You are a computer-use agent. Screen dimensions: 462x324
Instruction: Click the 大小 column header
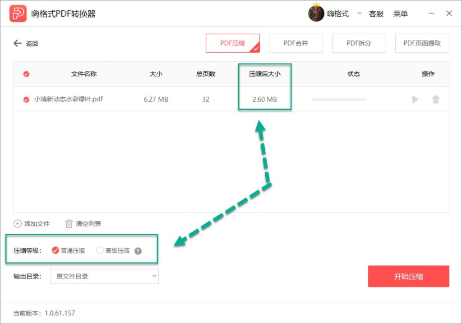pos(156,74)
